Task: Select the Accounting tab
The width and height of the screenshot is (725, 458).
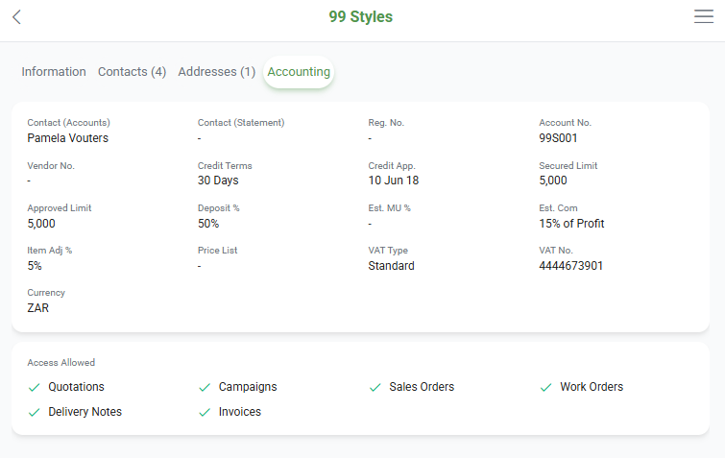Action: (299, 72)
